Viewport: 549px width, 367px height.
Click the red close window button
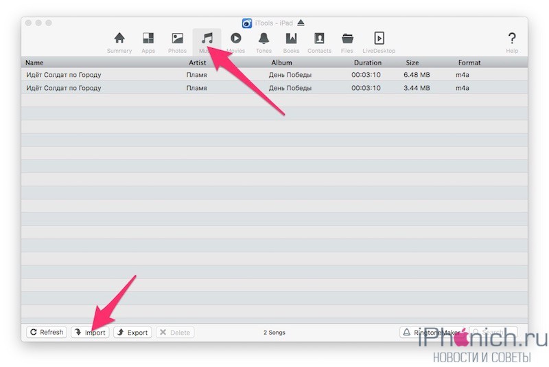click(x=29, y=23)
